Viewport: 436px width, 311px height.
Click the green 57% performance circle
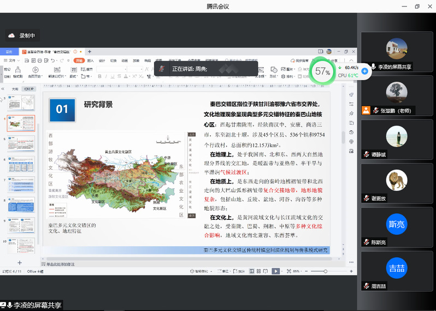pos(322,71)
